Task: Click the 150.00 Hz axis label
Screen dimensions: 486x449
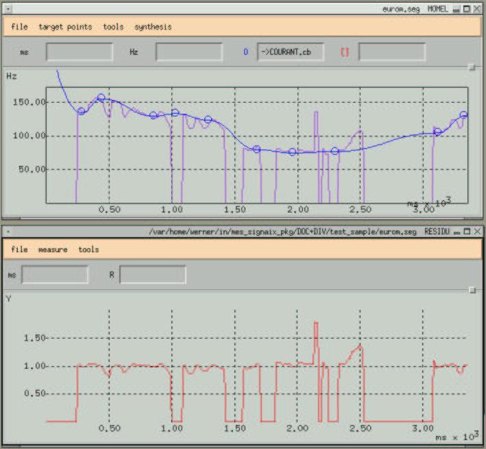Action: pos(29,102)
